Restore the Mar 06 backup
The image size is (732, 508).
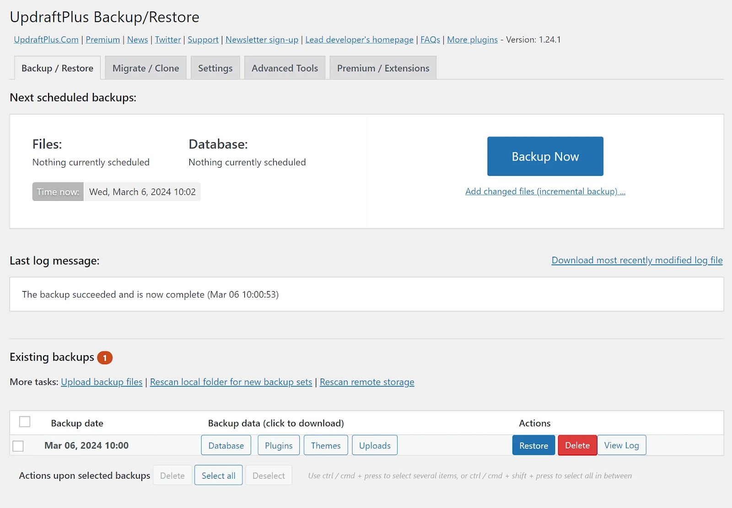coord(533,445)
